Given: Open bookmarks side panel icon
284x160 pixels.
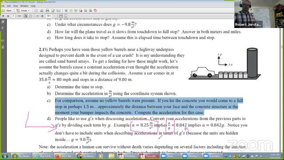Looking at the screenshot, I should (x=3, y=28).
